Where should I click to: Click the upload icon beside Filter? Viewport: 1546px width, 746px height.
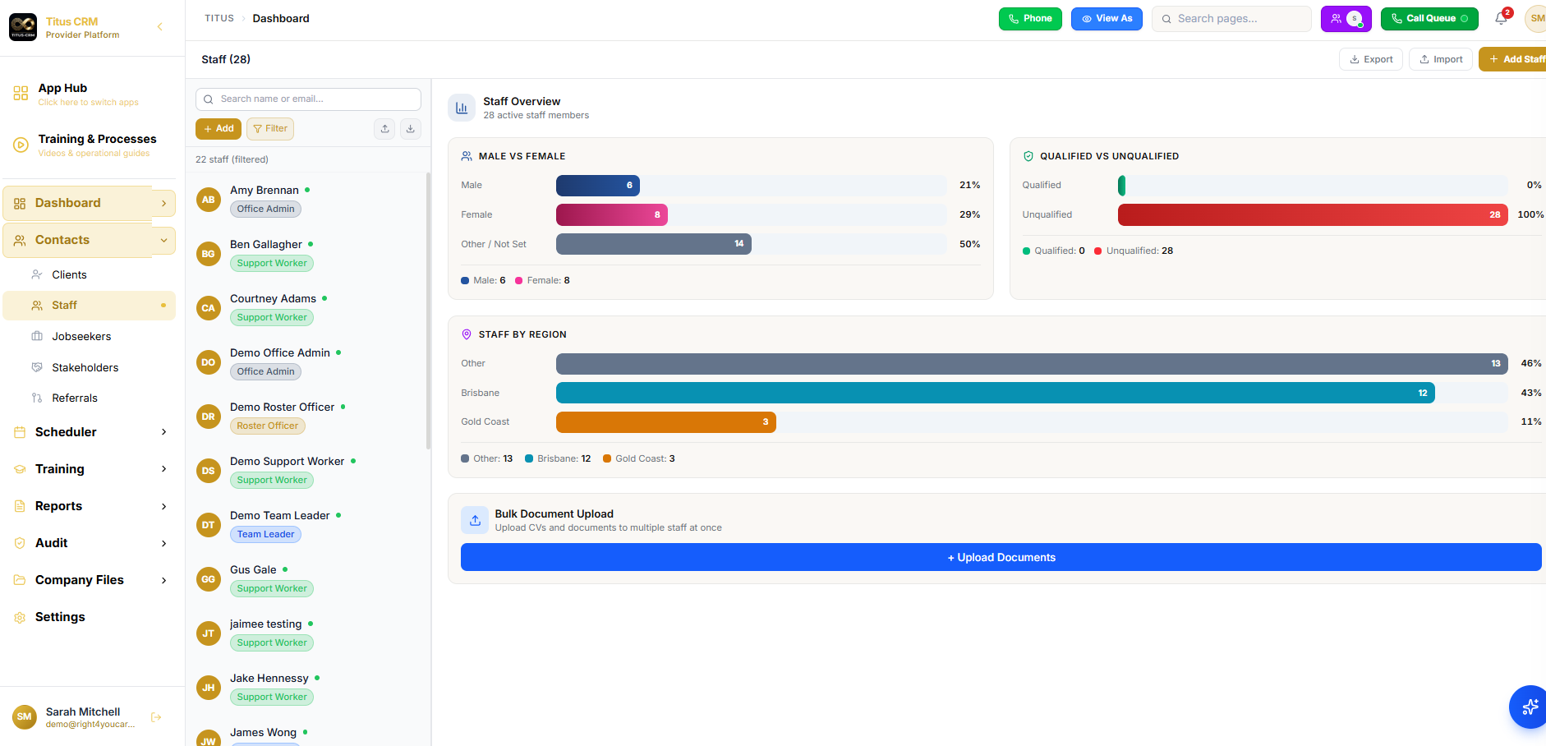pyautogui.click(x=384, y=129)
